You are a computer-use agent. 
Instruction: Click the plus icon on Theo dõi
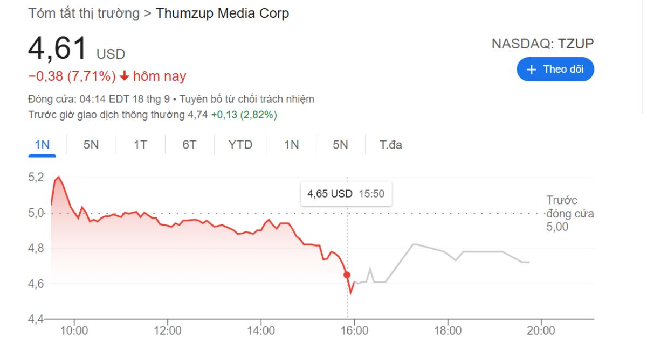click(x=532, y=69)
